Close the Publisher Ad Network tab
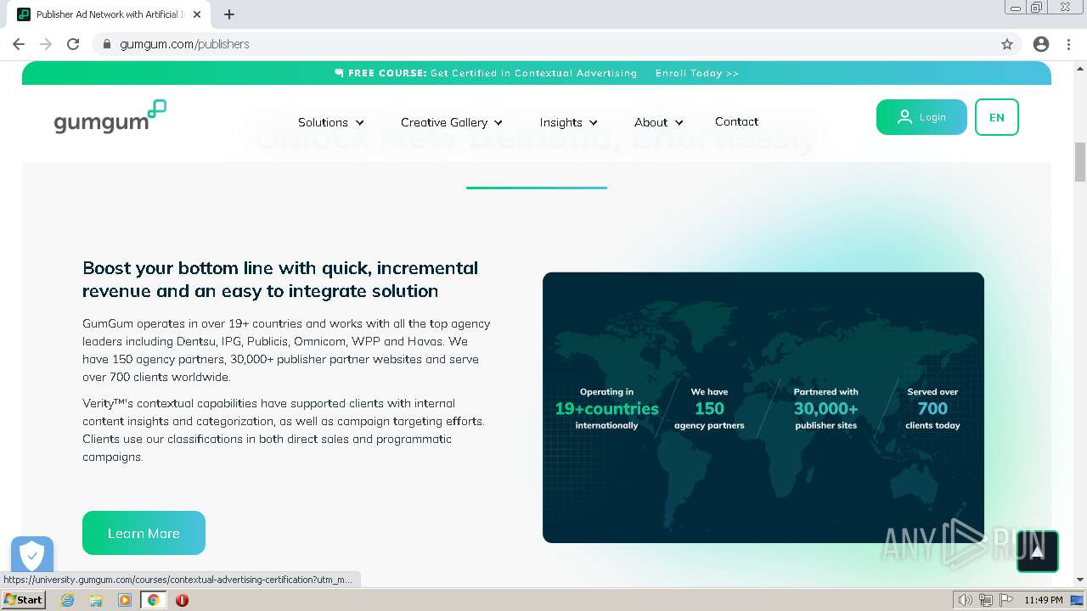Screen dimensions: 1087x611 point(197,14)
